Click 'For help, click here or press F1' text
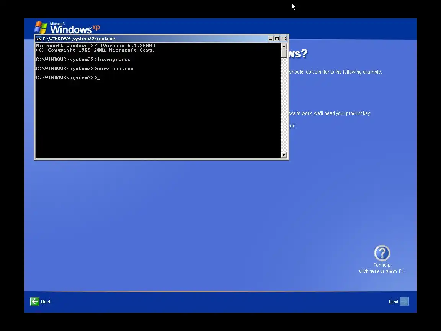Screen dimensions: 441x331 tap(382, 268)
